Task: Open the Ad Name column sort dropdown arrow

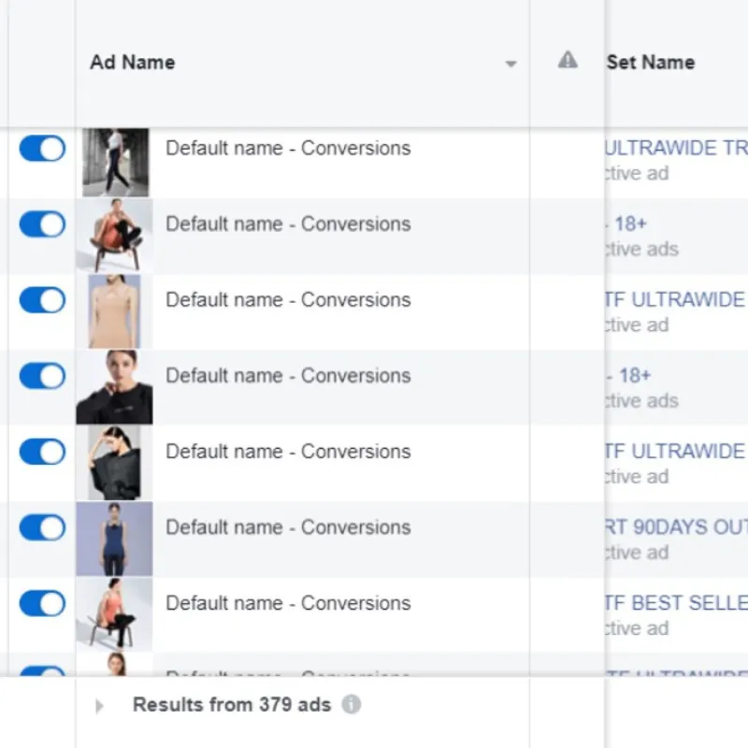Action: (x=511, y=64)
